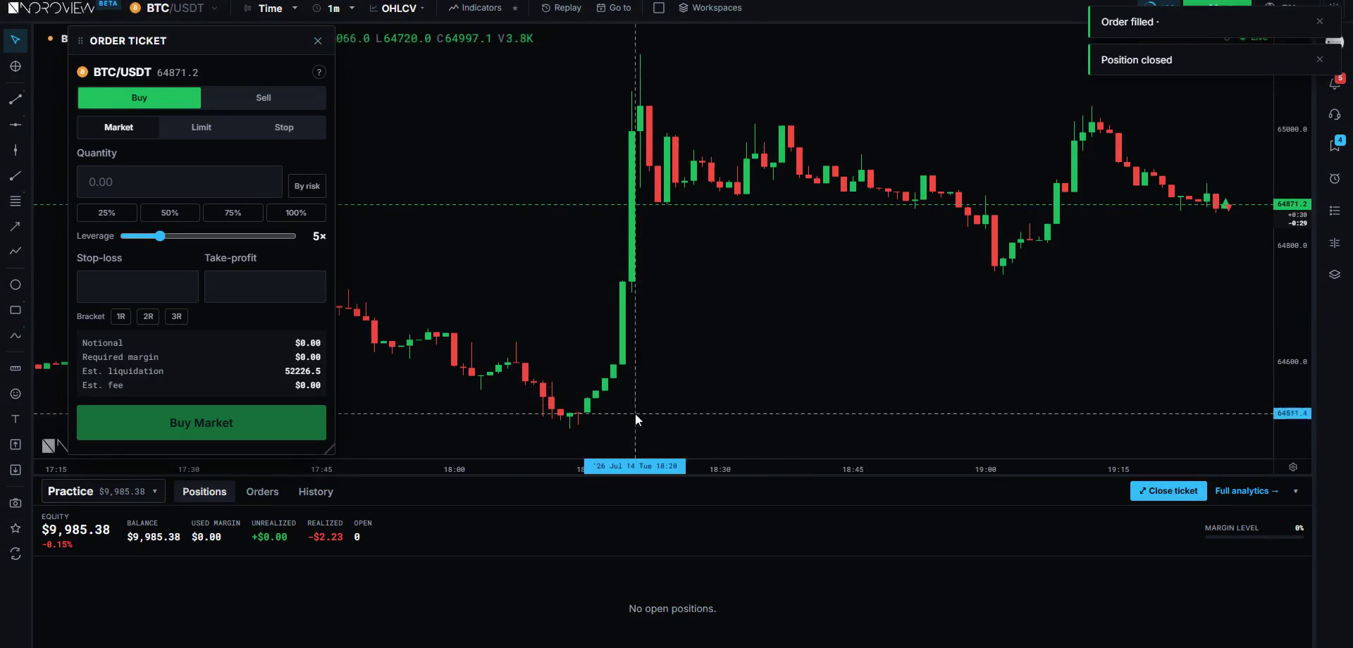Open chart settings gear near time axis
The width and height of the screenshot is (1353, 648).
1293,467
